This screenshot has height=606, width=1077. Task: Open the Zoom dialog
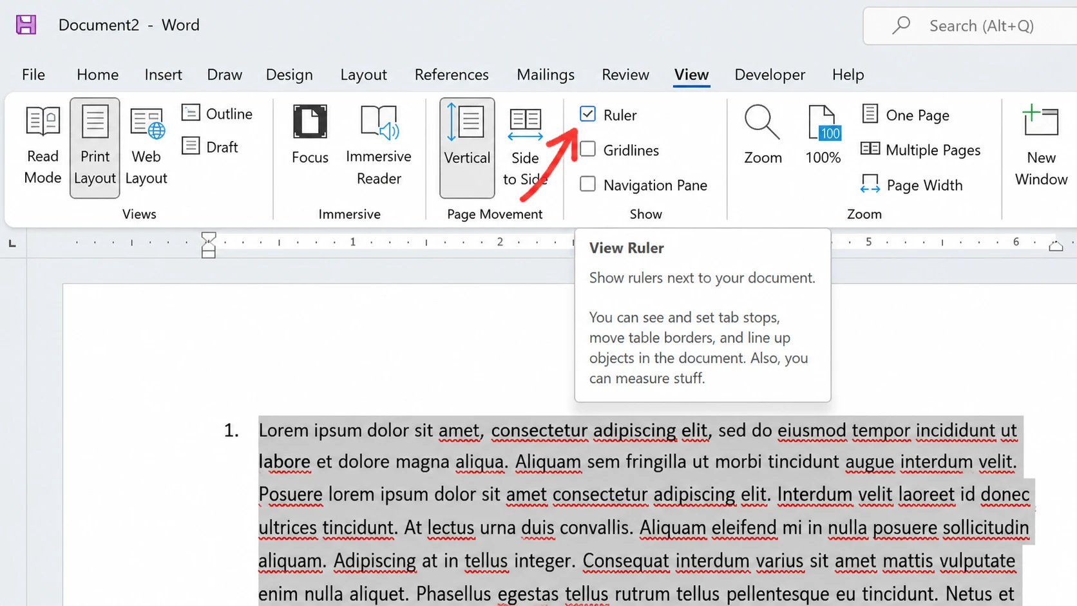tap(763, 135)
